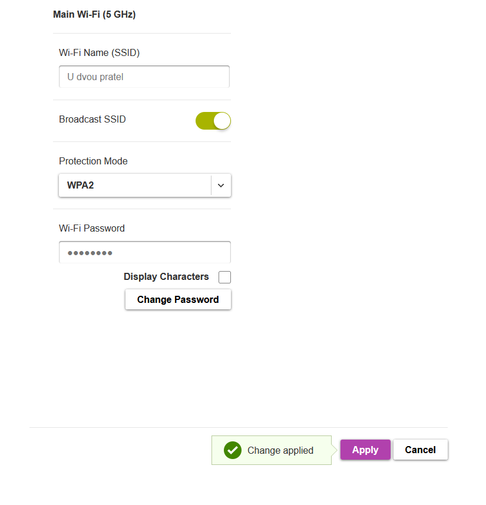Click the Change Password button

(x=178, y=299)
